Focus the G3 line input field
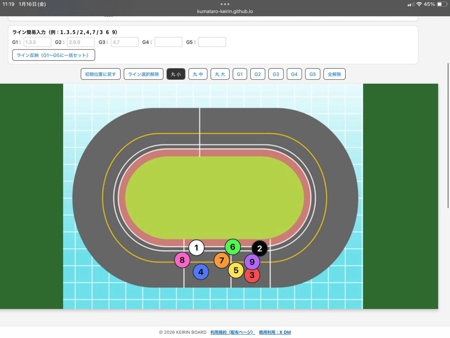Screen dimensions: 450x338 125,42
